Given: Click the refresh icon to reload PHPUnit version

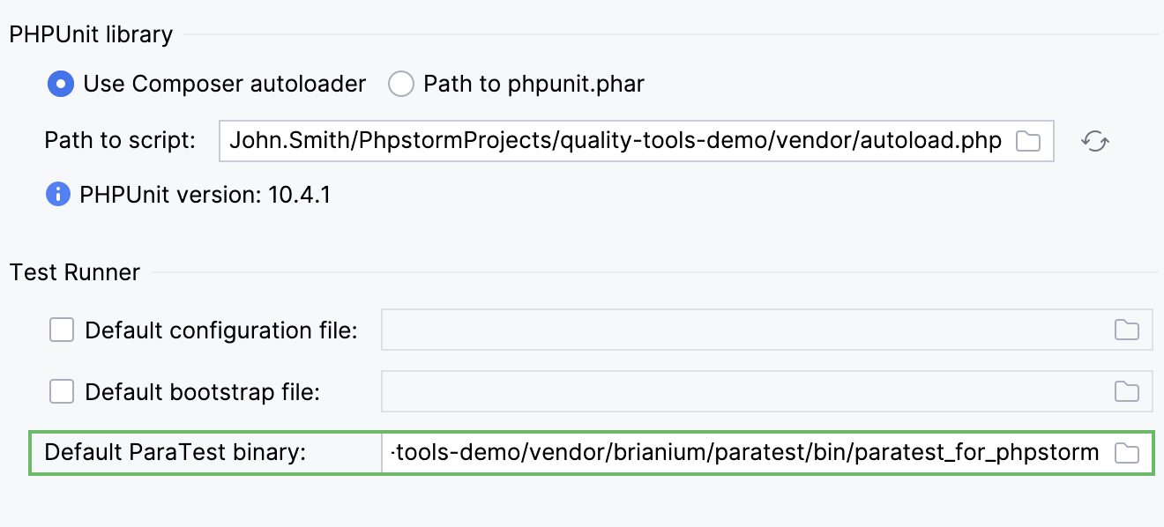Looking at the screenshot, I should (1095, 140).
